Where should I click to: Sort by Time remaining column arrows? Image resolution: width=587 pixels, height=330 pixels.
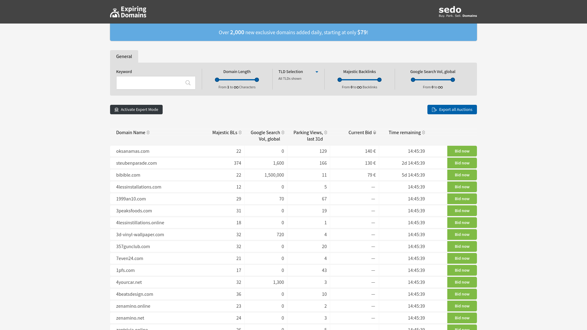pyautogui.click(x=423, y=132)
